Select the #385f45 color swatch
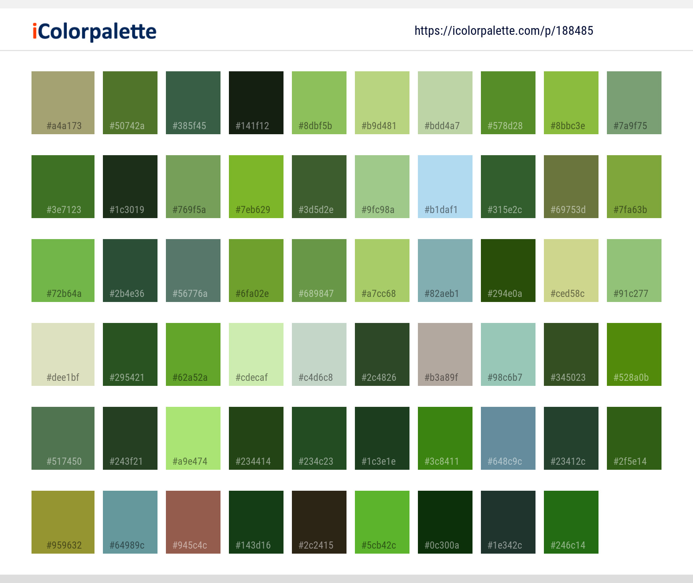Screen dimensions: 693x583 193,103
